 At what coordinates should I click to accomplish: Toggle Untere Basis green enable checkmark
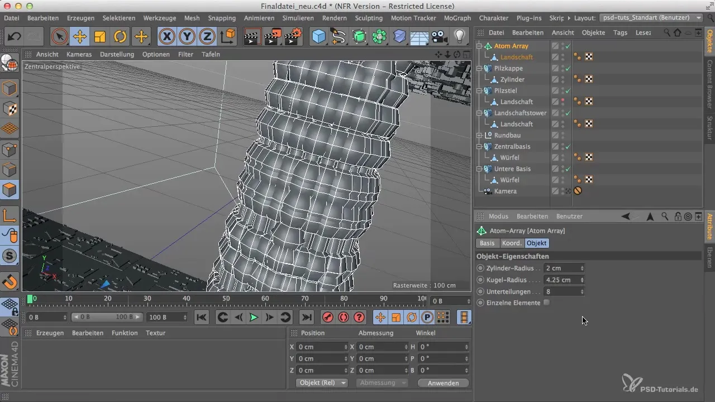tap(568, 169)
